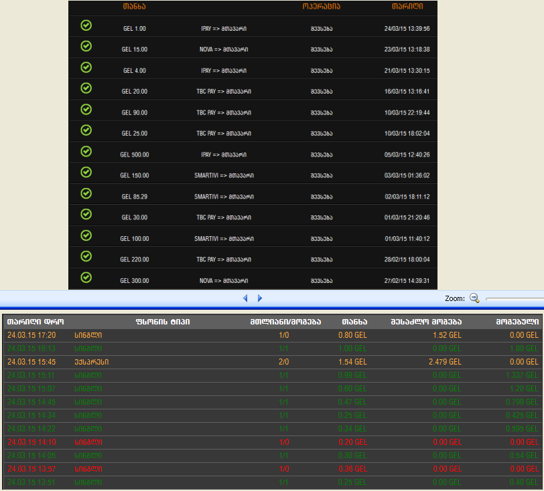Open the 24.03.15 14:22 bet row
The width and height of the screenshot is (544, 491).
point(273,429)
